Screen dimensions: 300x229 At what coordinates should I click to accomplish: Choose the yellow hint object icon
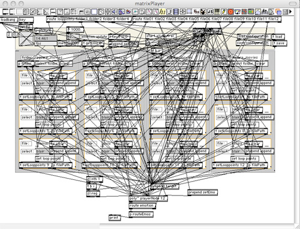(x=163, y=11)
